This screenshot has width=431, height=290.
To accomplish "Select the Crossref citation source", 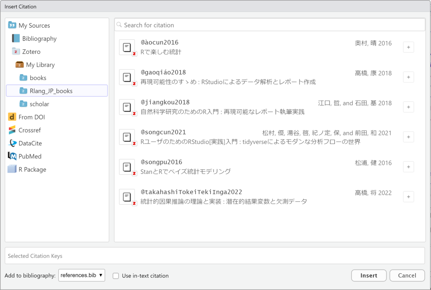I will (x=32, y=130).
